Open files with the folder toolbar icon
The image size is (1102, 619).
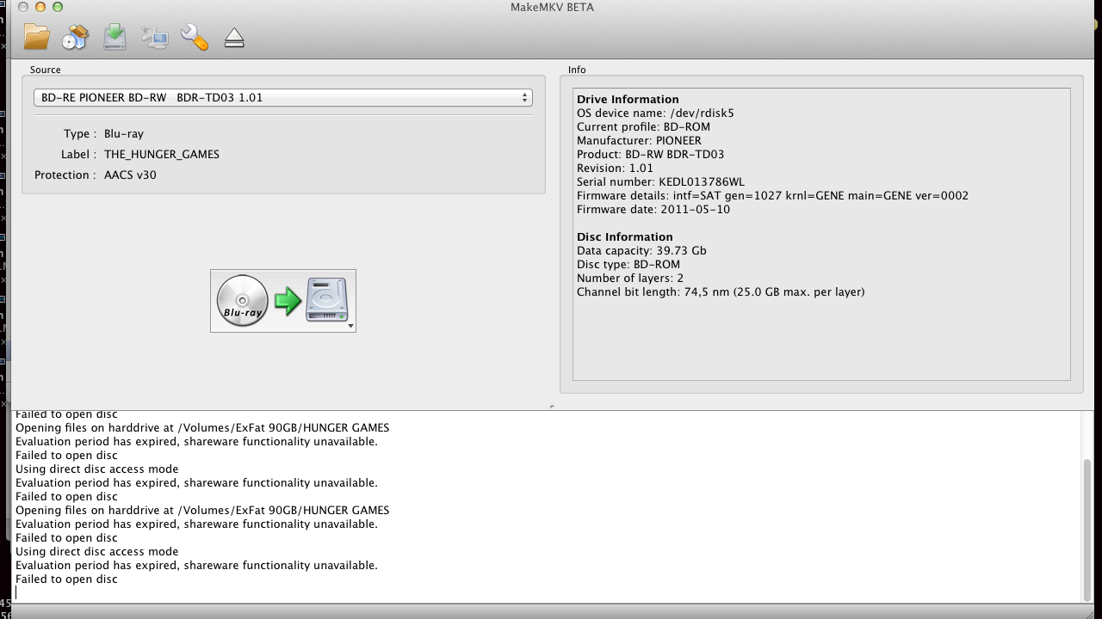pos(36,37)
